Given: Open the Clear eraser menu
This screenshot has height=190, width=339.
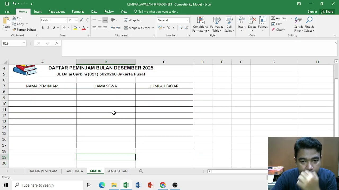Looking at the screenshot, I should (x=278, y=30).
